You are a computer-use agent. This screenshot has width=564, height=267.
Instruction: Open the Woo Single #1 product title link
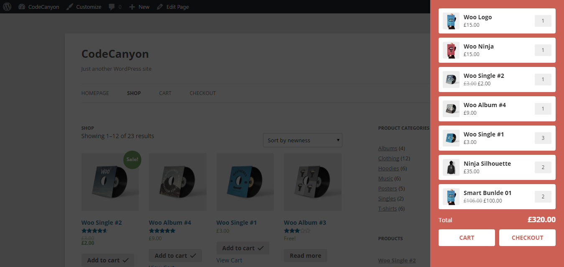click(x=237, y=223)
